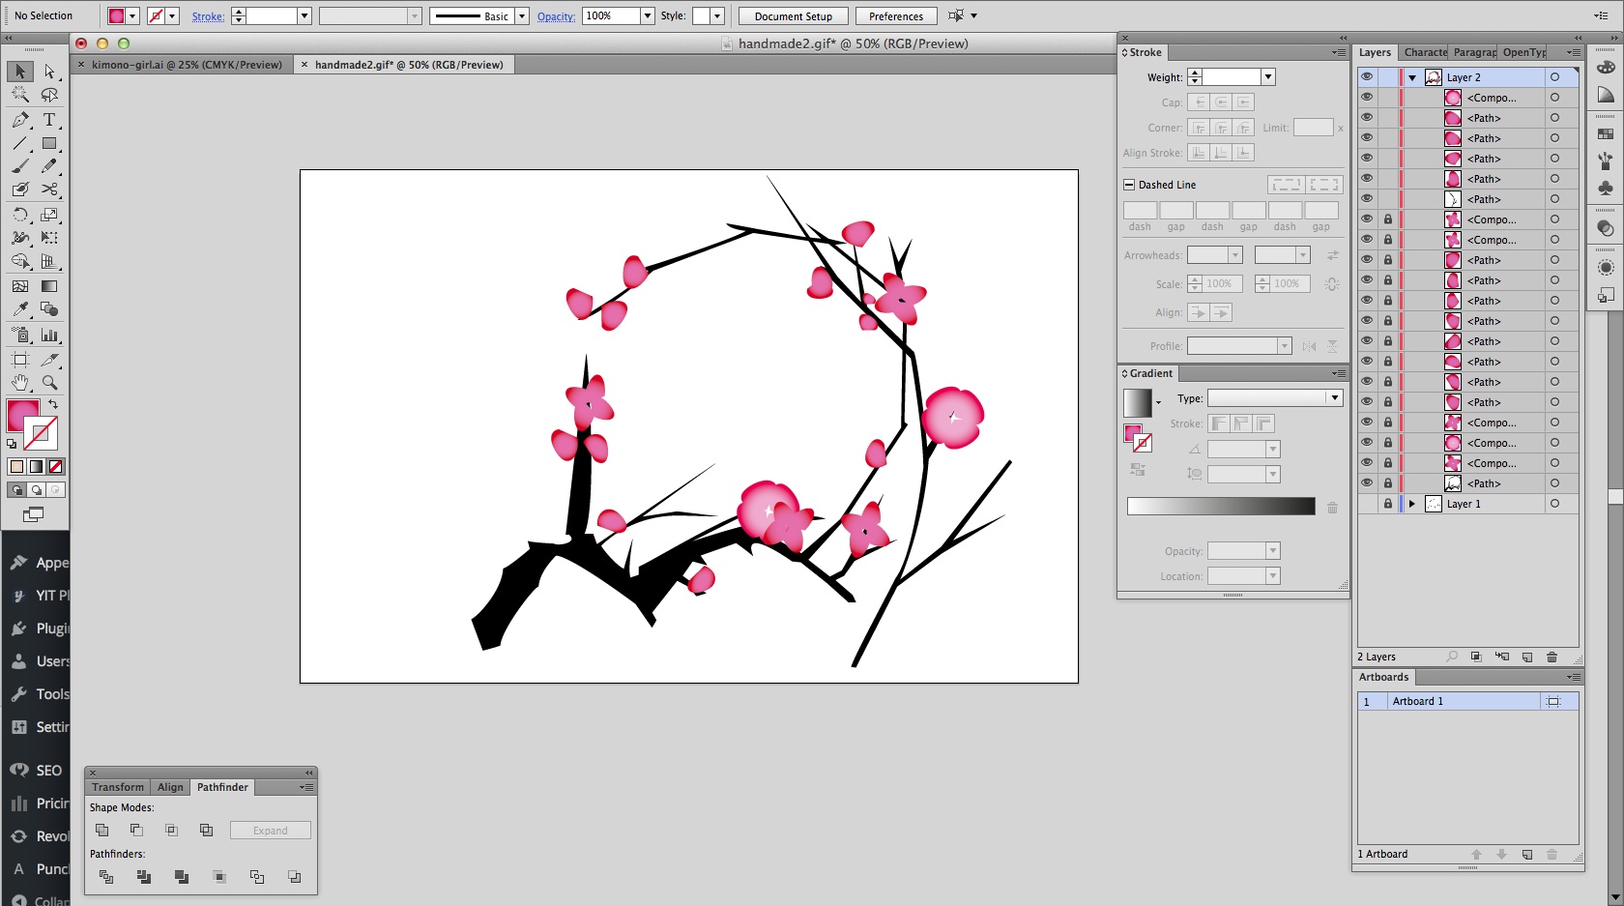Open the Opacity dropdown in toolbar

[x=648, y=16]
